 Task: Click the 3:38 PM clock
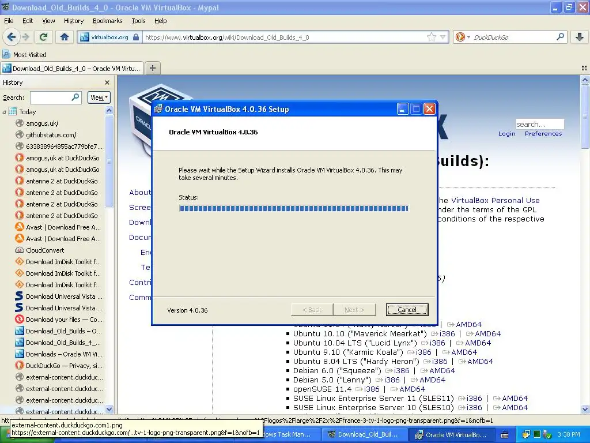pos(569,434)
